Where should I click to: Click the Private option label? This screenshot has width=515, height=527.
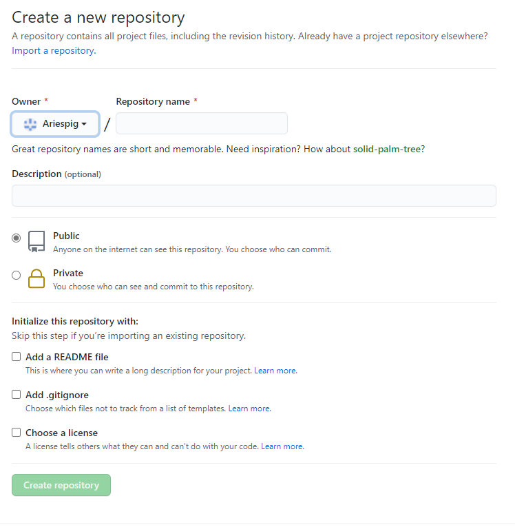pos(68,273)
